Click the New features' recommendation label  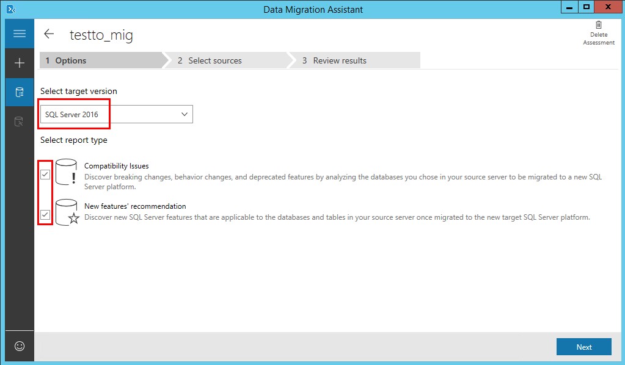click(x=135, y=206)
